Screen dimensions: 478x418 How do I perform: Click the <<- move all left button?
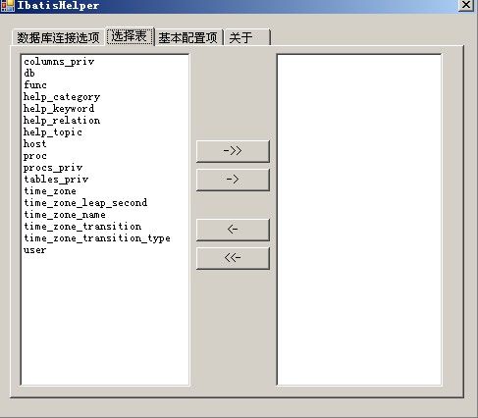click(x=233, y=258)
